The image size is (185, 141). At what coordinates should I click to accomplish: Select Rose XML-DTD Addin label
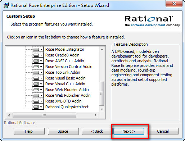click(63, 101)
